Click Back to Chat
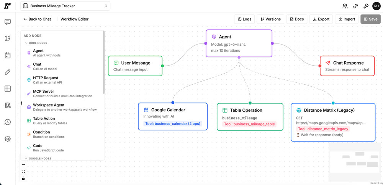Viewport: 383px width, 185px height. coord(38,19)
